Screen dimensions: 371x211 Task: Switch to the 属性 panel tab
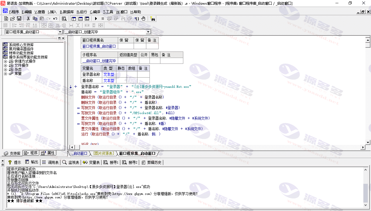pos(48,153)
